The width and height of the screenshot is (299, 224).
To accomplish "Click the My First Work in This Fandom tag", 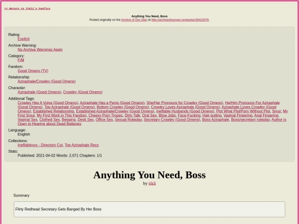I will point(61,116).
